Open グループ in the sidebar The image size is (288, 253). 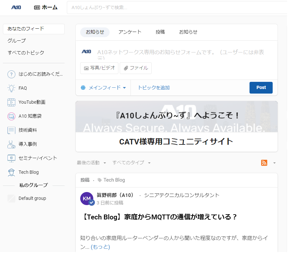[x=17, y=40]
